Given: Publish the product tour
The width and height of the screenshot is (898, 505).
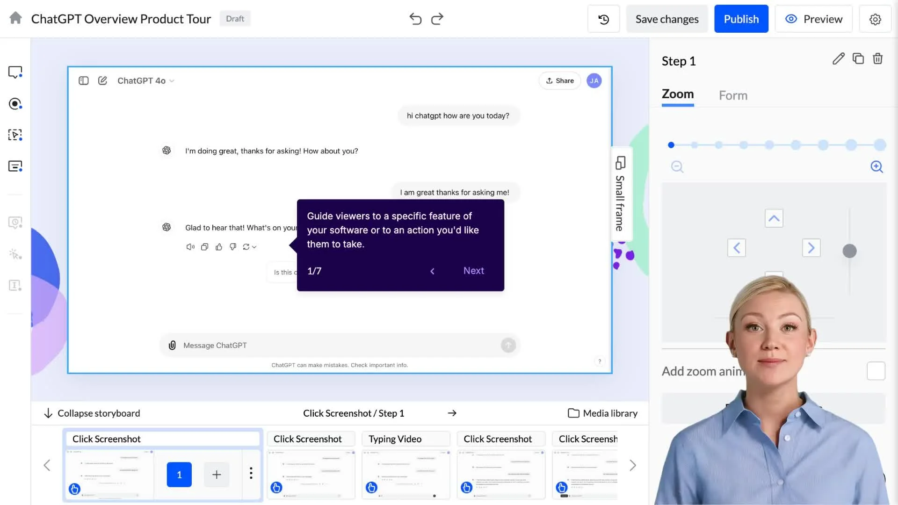Looking at the screenshot, I should click(x=741, y=19).
